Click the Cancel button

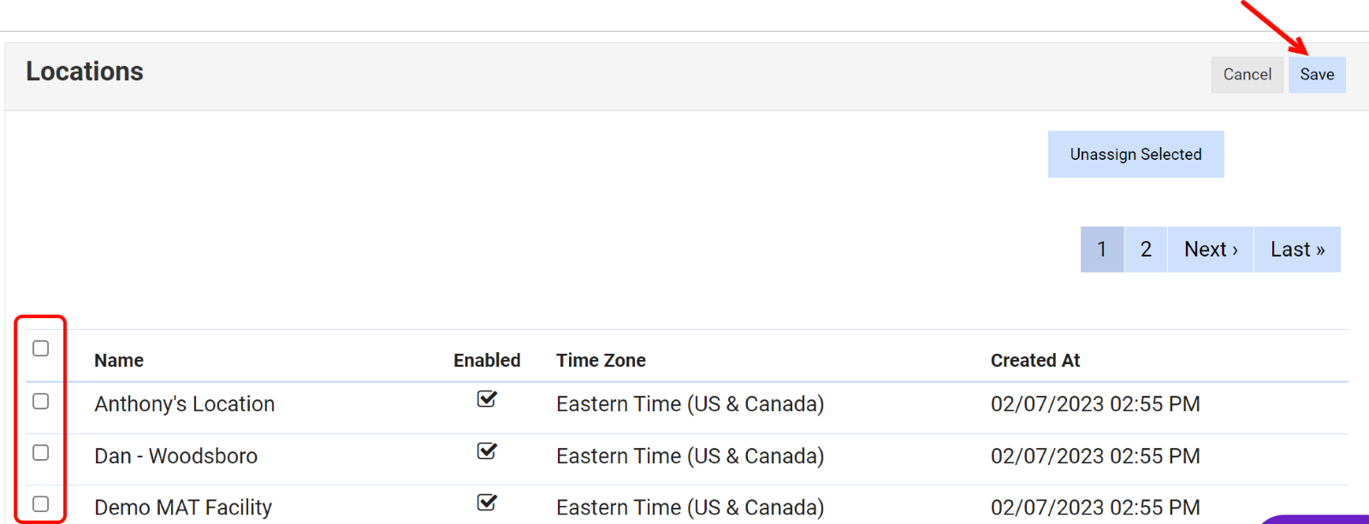coord(1247,75)
